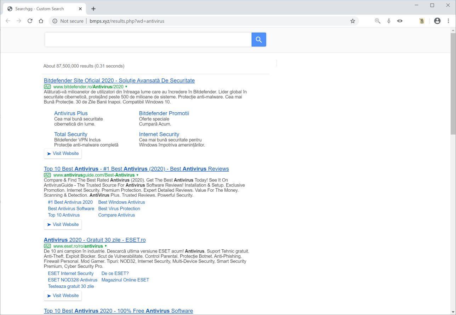Open the Top 10 Antivirus sitelink

64,215
